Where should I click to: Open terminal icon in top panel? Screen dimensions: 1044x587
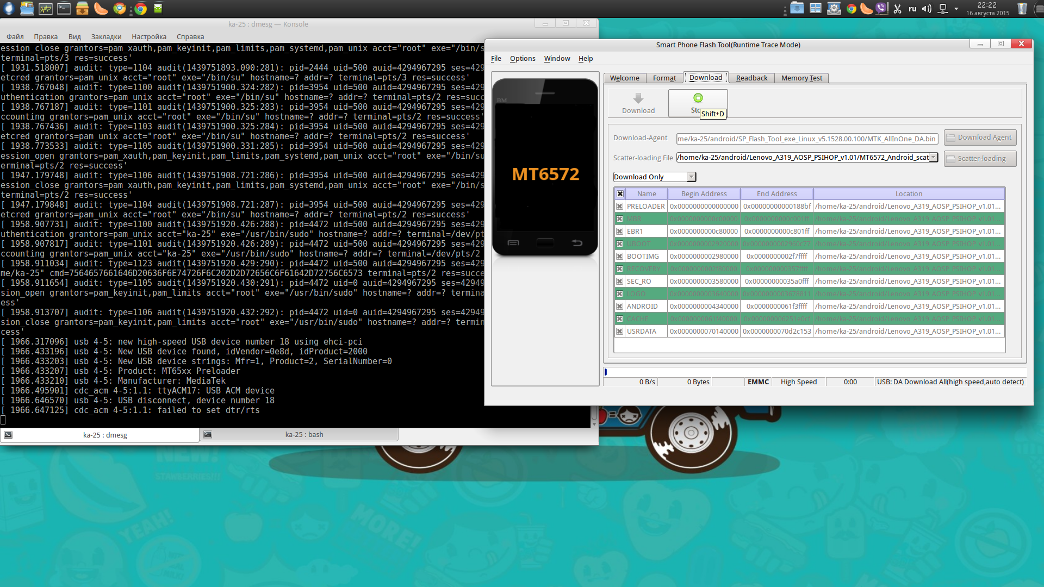(64, 8)
